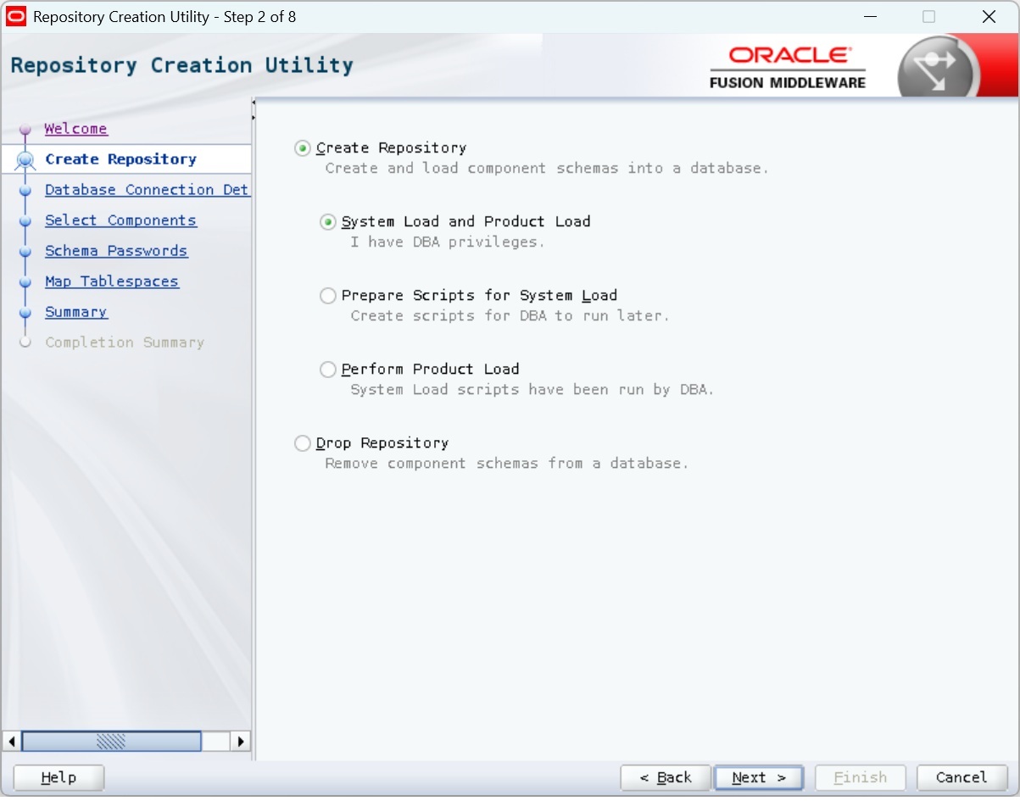
Task: Click the Back button
Action: [x=666, y=778]
